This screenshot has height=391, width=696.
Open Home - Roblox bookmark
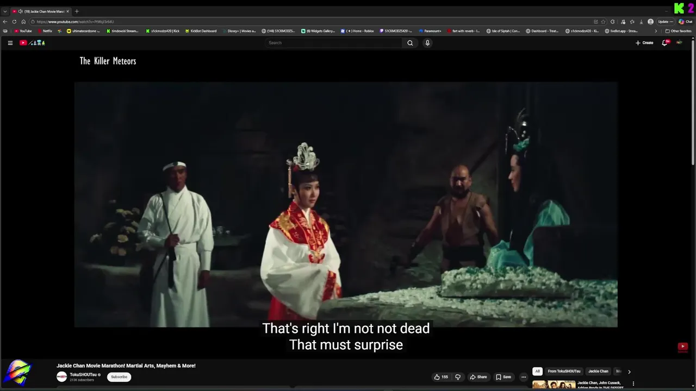(x=357, y=31)
